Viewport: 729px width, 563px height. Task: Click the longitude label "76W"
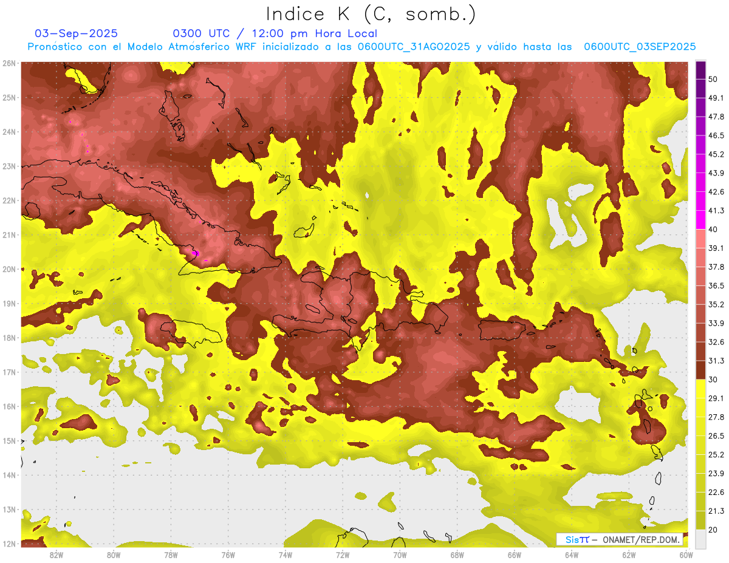tap(228, 555)
